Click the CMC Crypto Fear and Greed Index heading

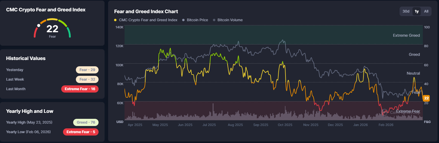pyautogui.click(x=46, y=10)
